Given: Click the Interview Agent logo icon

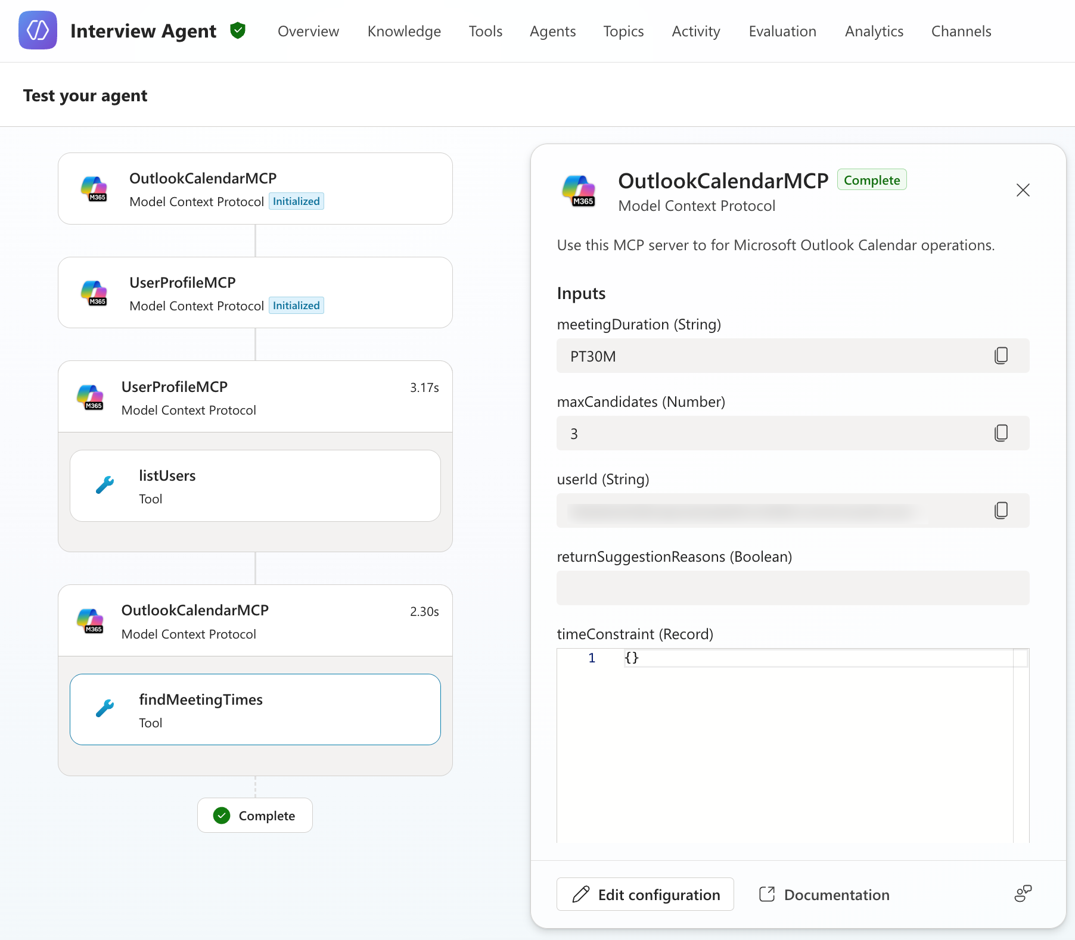Looking at the screenshot, I should pos(38,30).
